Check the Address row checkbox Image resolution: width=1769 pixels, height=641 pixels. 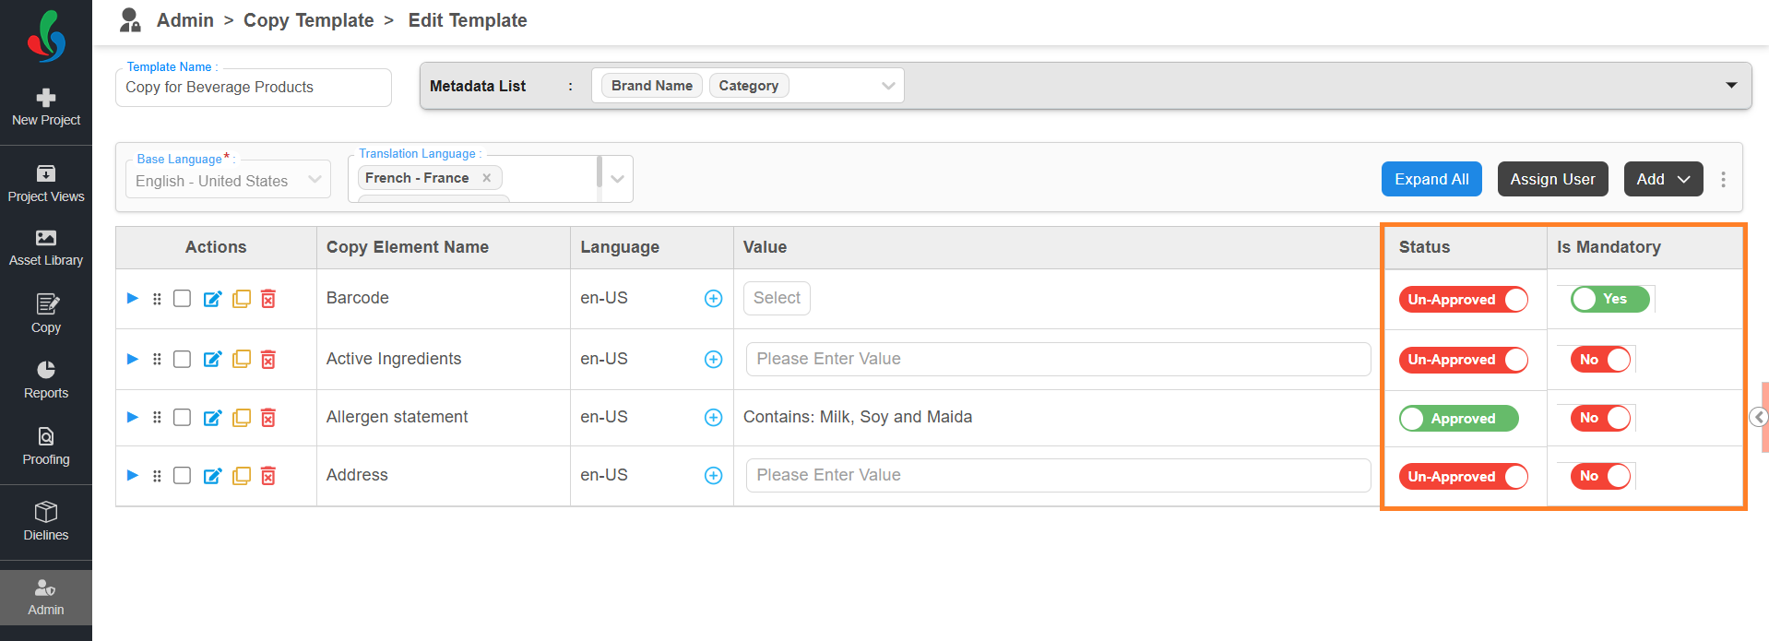pos(183,476)
